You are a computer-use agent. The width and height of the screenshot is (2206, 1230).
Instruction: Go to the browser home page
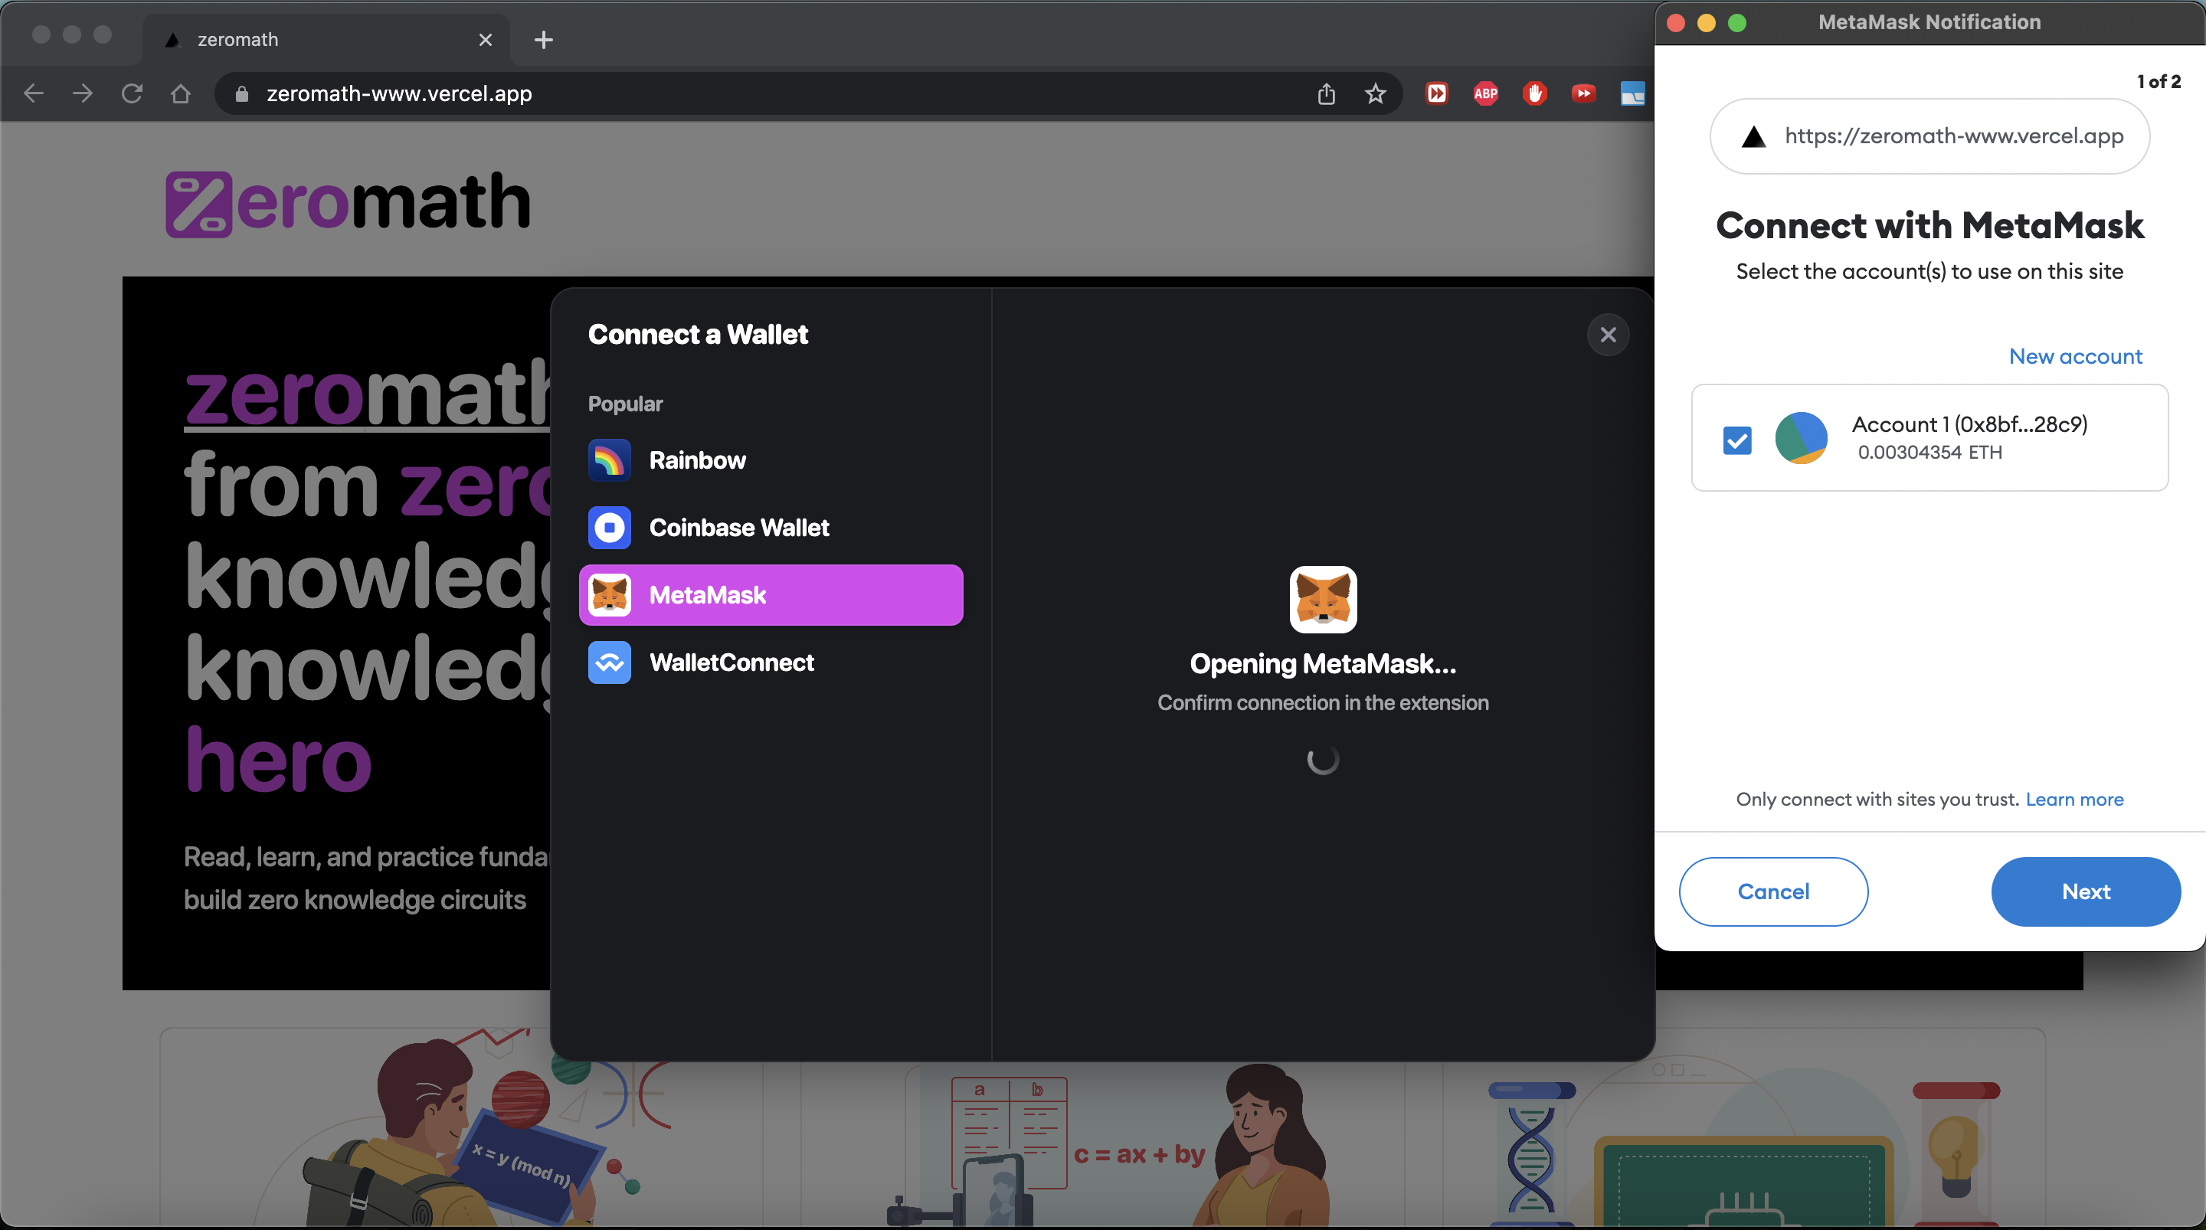point(181,93)
